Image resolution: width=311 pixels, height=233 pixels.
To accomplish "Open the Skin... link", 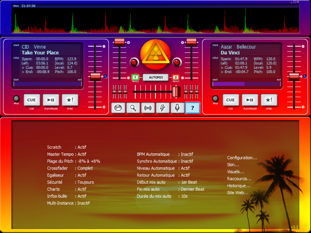I will coord(233,165).
